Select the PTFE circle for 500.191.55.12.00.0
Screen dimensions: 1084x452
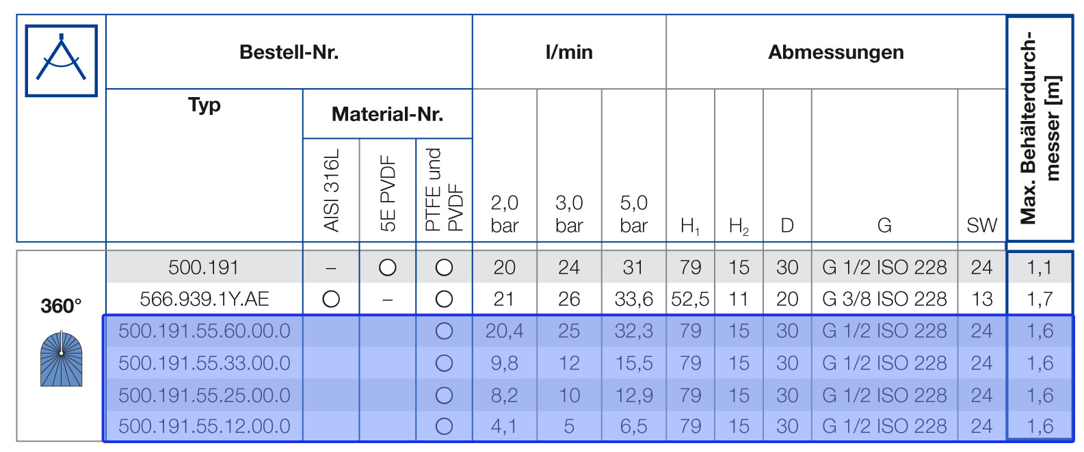(x=444, y=426)
